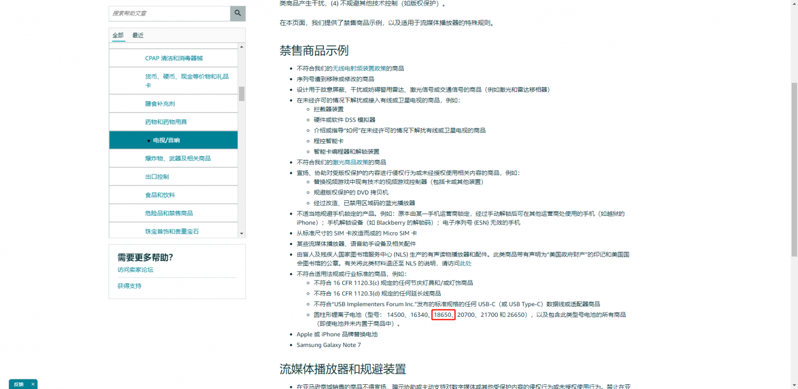Click the sidebar list scrollbar thumb

point(242,94)
